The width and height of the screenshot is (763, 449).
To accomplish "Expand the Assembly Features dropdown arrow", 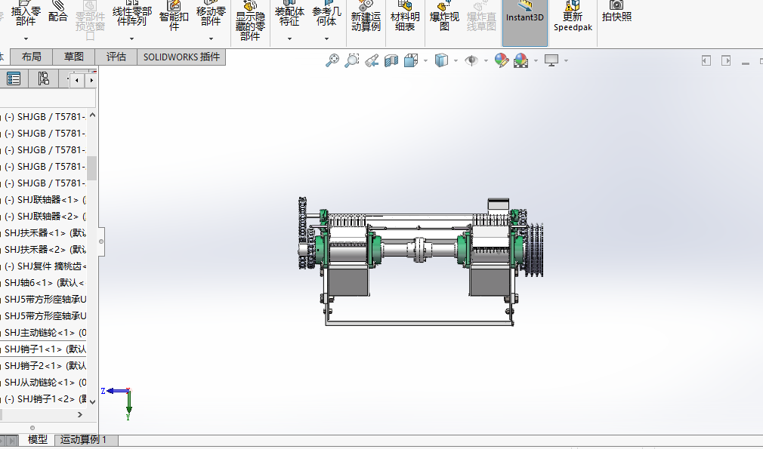I will [289, 38].
